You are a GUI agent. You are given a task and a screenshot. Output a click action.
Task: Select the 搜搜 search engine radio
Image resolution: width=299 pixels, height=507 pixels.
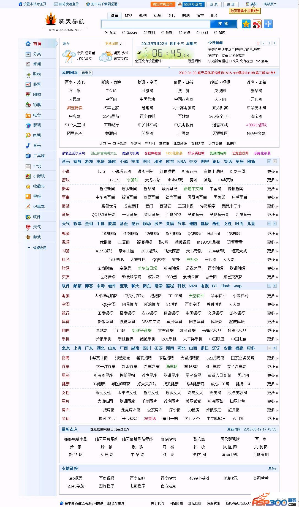pos(163,32)
